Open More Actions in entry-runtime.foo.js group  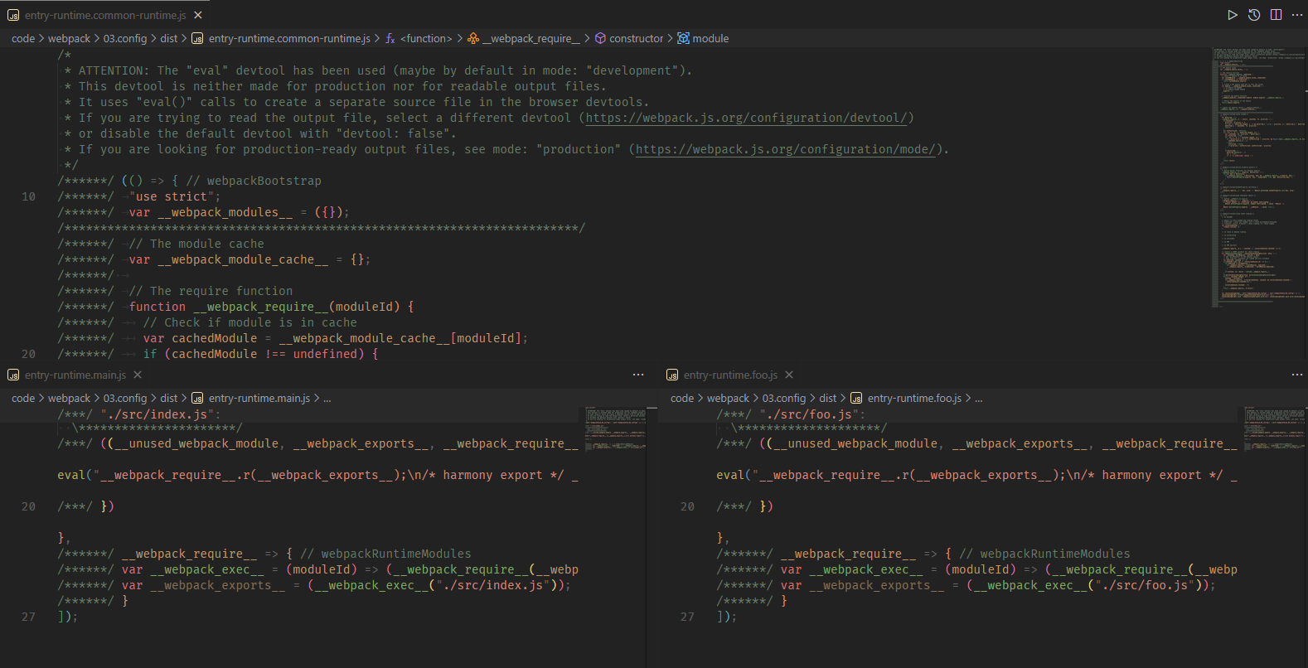click(1297, 375)
